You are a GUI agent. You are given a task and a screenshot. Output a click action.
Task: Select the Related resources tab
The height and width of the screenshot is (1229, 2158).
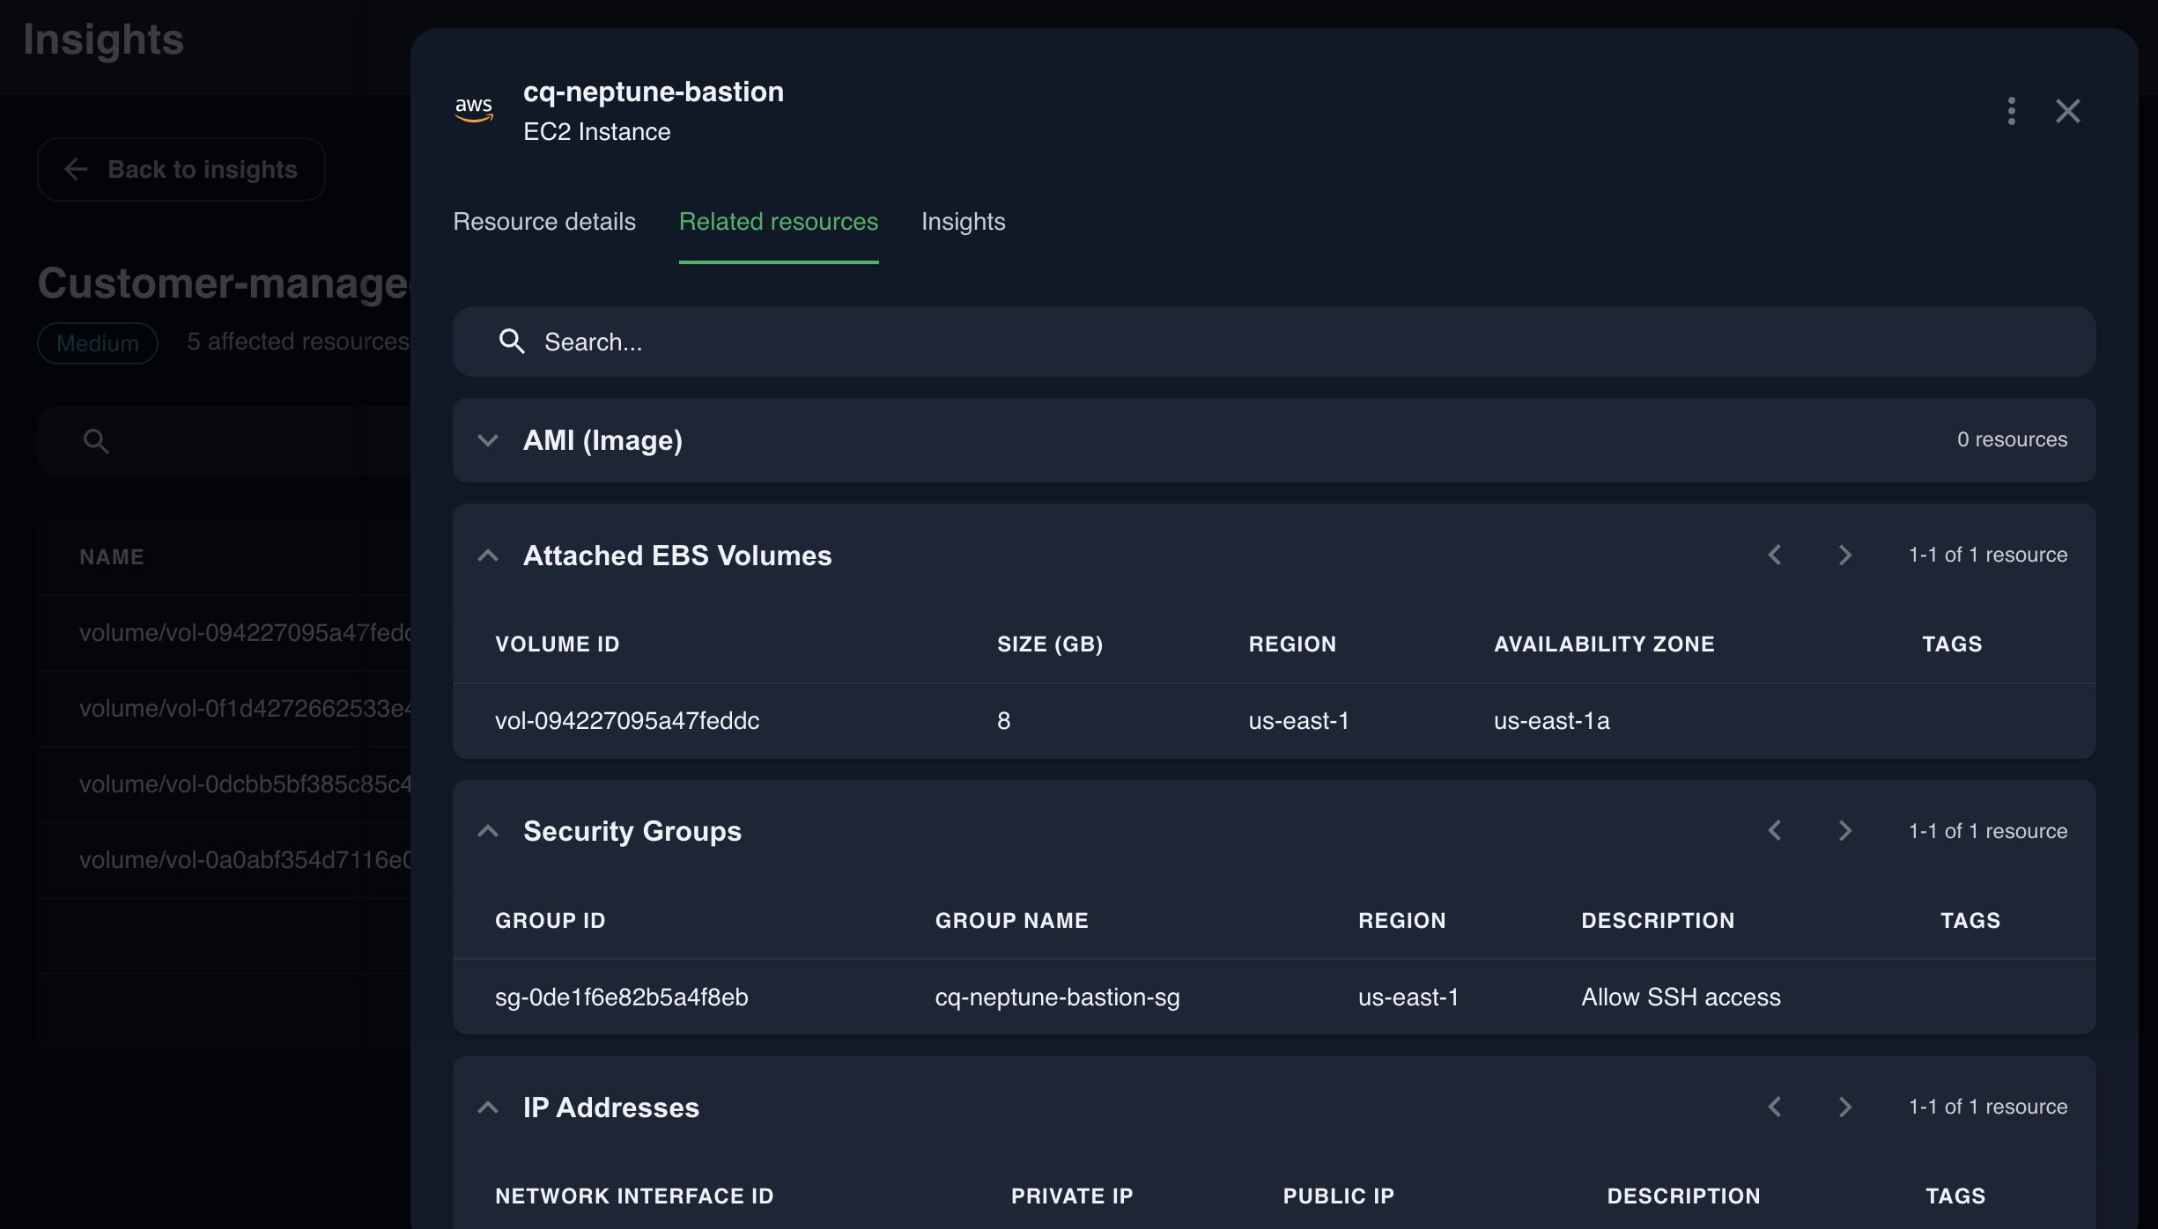point(779,222)
